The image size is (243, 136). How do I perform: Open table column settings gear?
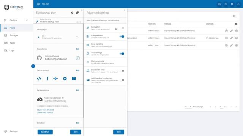point(236,24)
